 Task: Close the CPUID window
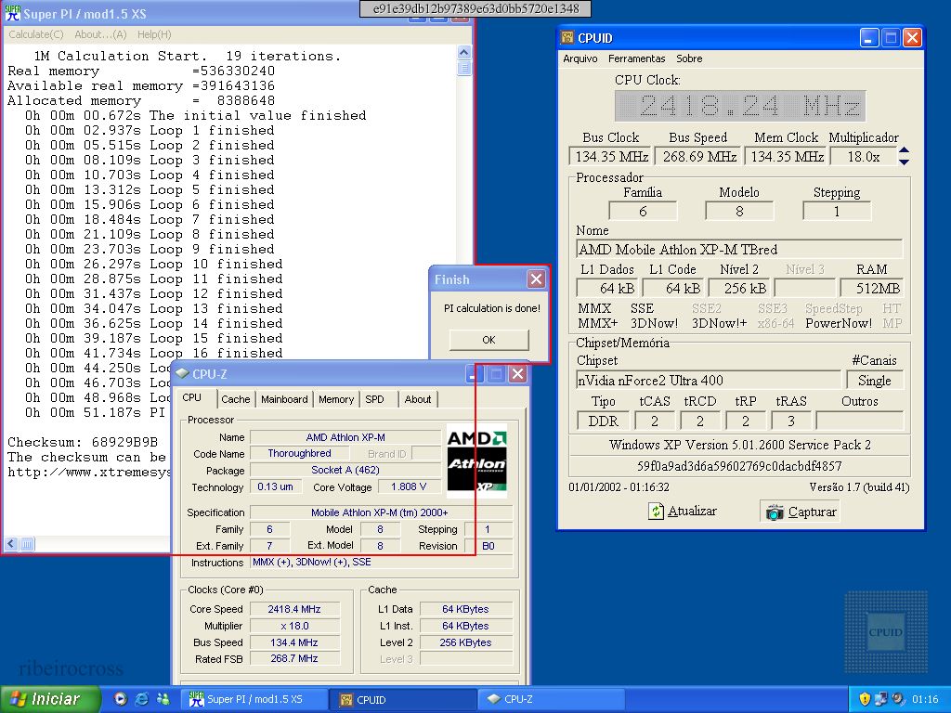click(x=912, y=37)
